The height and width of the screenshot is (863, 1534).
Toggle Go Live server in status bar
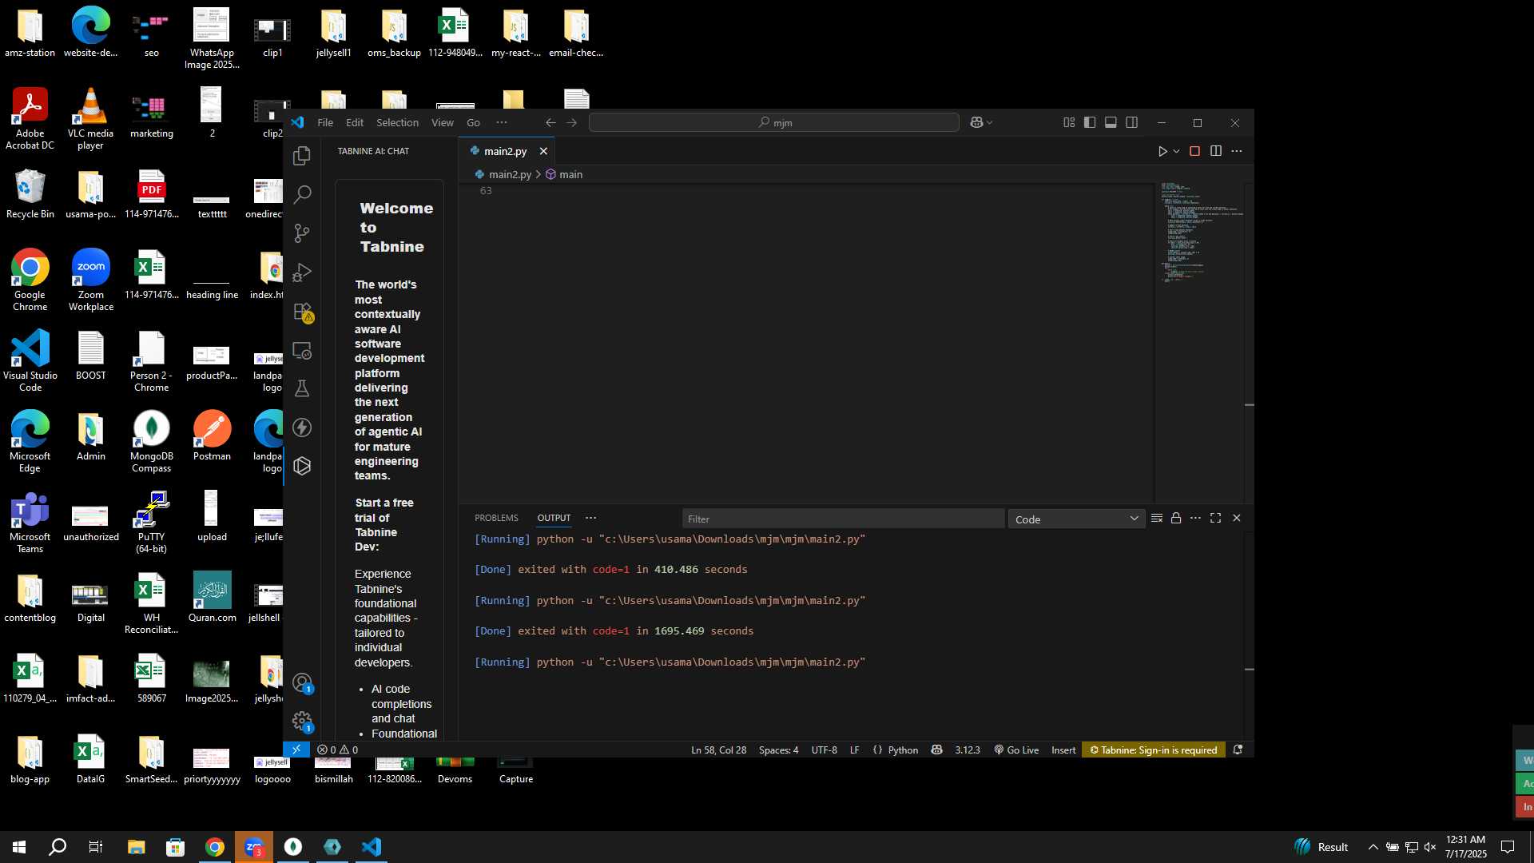pyautogui.click(x=1016, y=750)
